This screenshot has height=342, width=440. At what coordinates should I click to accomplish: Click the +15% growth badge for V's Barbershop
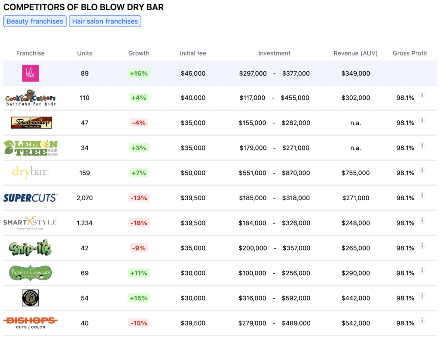click(139, 298)
